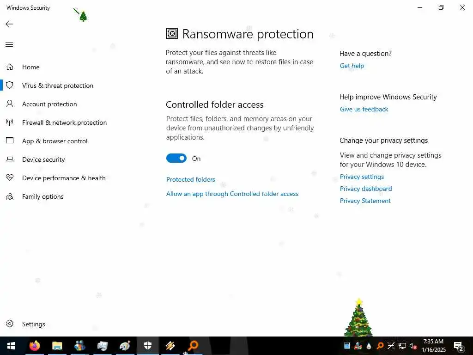Minimize the Windows Security window
Image resolution: width=473 pixels, height=355 pixels.
tap(419, 7)
